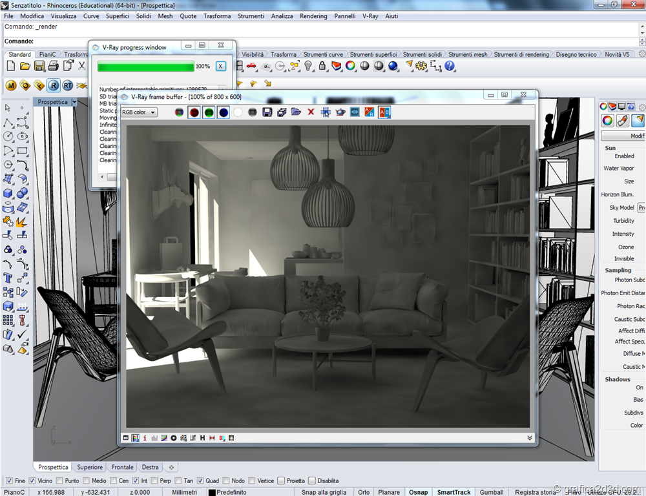This screenshot has width=646, height=496.
Task: Click the render teapot icon in frame buffer
Action: coord(340,112)
